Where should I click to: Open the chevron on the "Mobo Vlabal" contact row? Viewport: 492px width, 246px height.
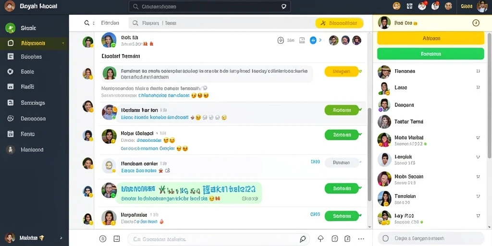[478, 137]
